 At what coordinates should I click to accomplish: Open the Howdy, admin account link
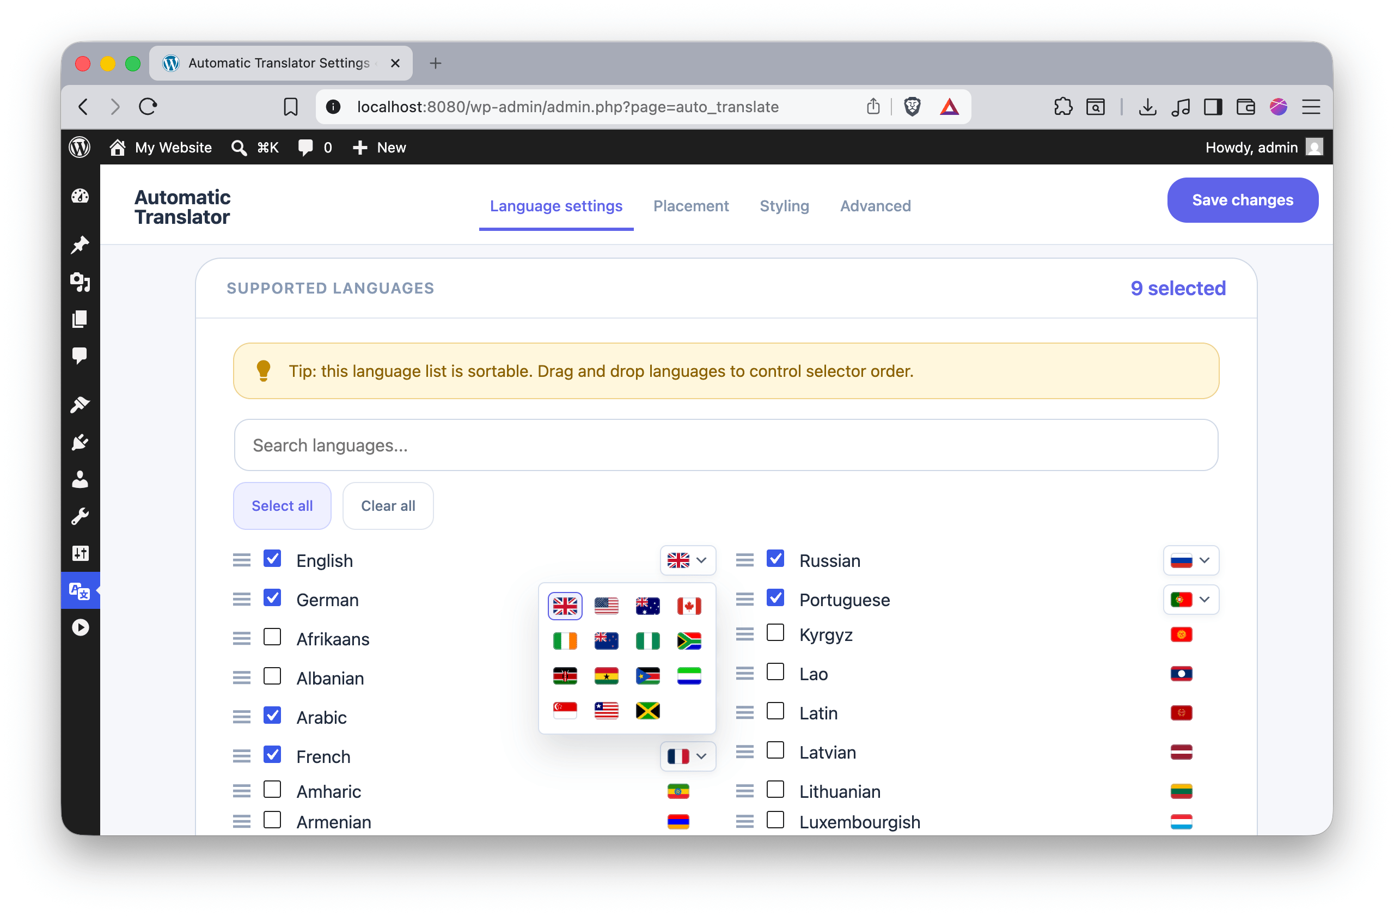[1263, 148]
